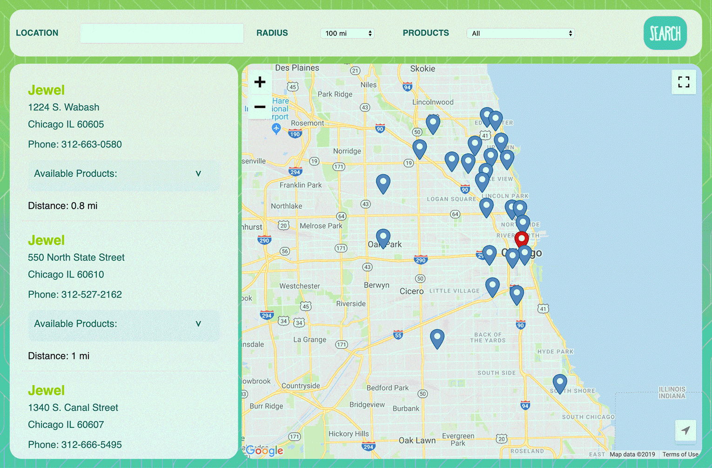Click the Chicago IL 60607 line
The width and height of the screenshot is (712, 468).
pyautogui.click(x=66, y=425)
